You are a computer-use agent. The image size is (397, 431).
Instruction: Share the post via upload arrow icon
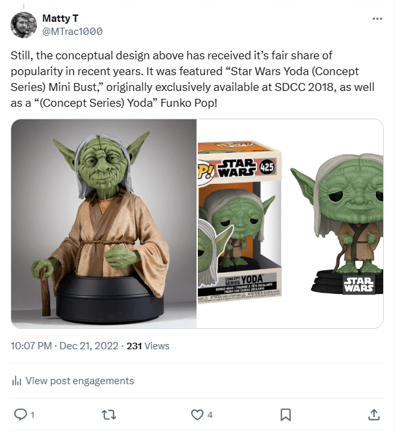click(x=374, y=415)
